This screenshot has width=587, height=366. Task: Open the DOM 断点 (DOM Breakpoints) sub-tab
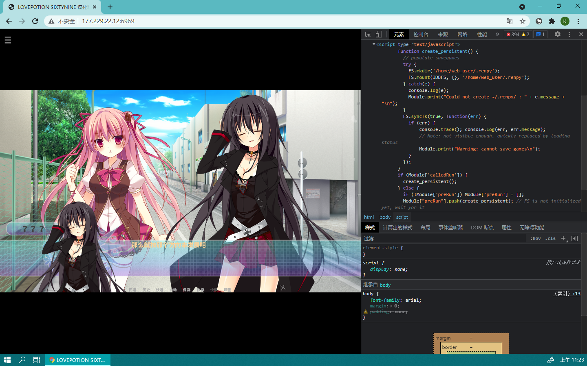[x=482, y=228]
